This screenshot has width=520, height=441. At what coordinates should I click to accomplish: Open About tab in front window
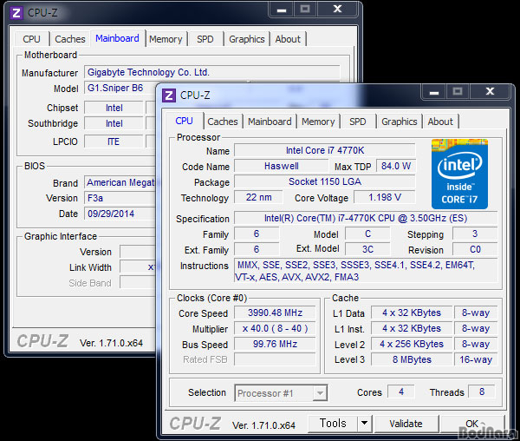[x=440, y=122]
